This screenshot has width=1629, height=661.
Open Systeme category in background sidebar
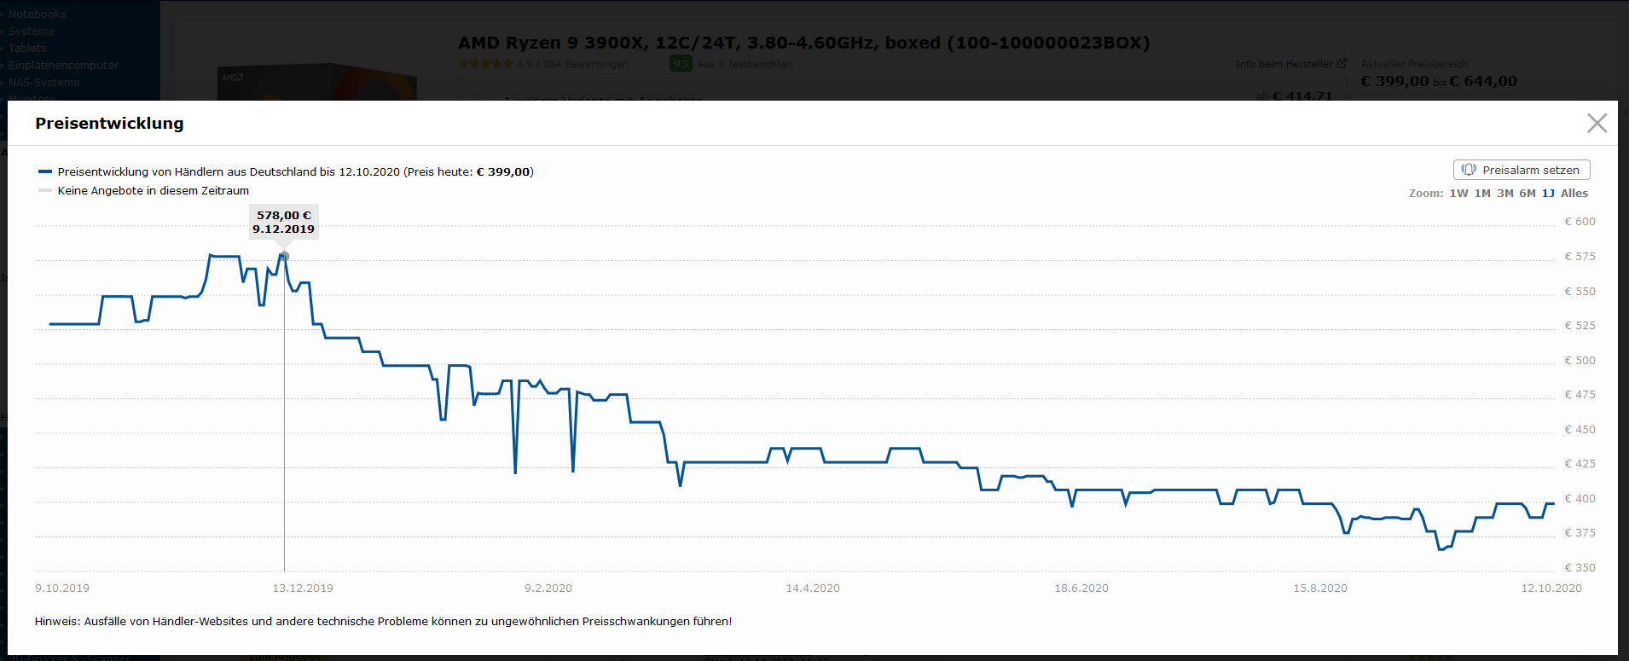(31, 31)
